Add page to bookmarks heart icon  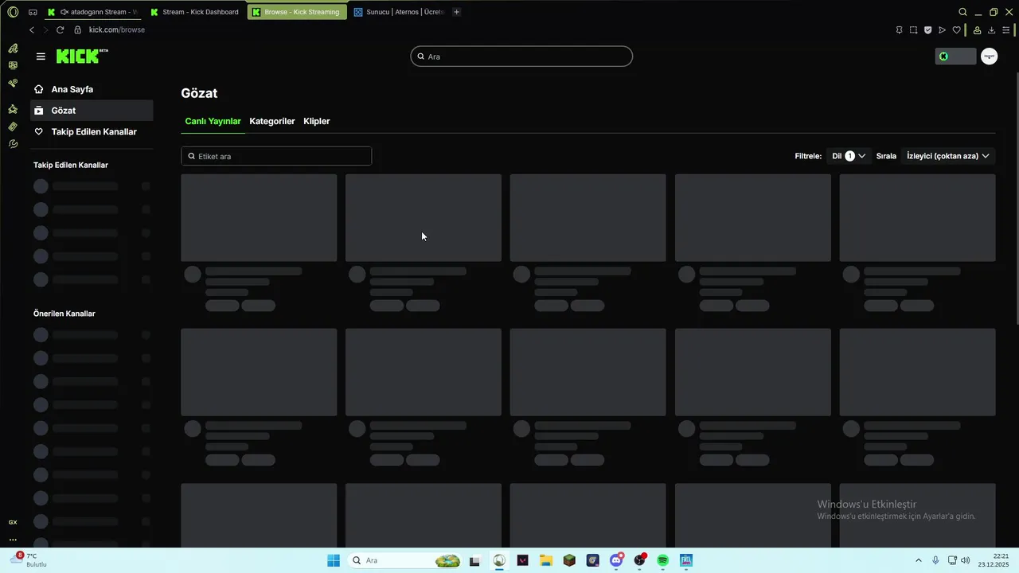pos(956,30)
